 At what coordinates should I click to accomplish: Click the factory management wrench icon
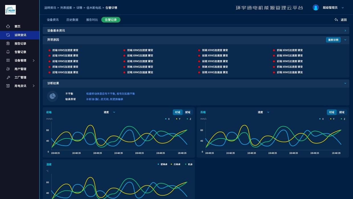[x=8, y=77]
